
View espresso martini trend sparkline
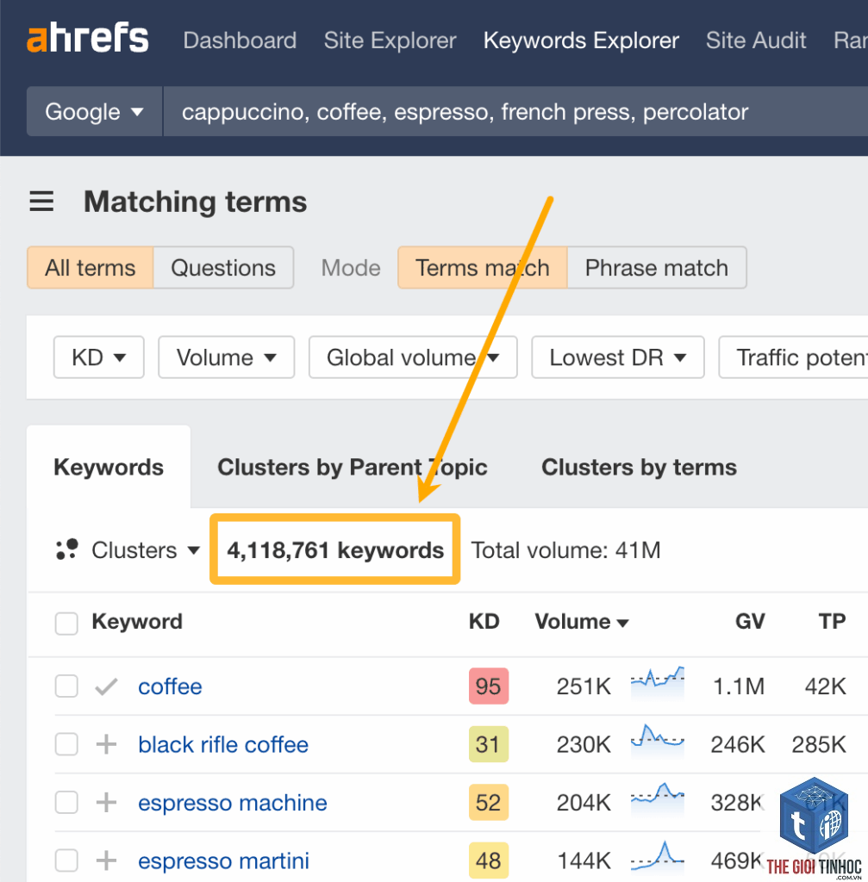[658, 856]
